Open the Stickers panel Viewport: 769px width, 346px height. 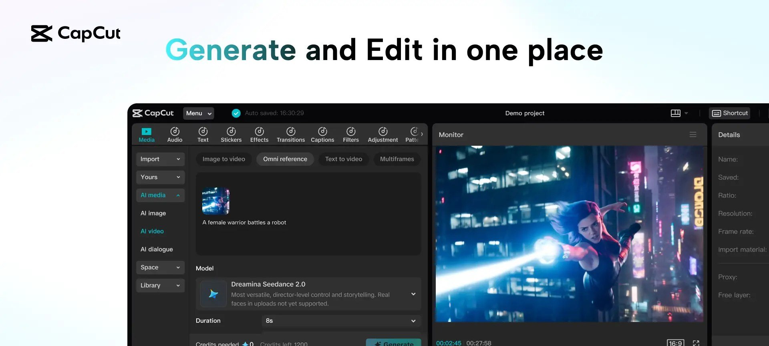coord(231,135)
